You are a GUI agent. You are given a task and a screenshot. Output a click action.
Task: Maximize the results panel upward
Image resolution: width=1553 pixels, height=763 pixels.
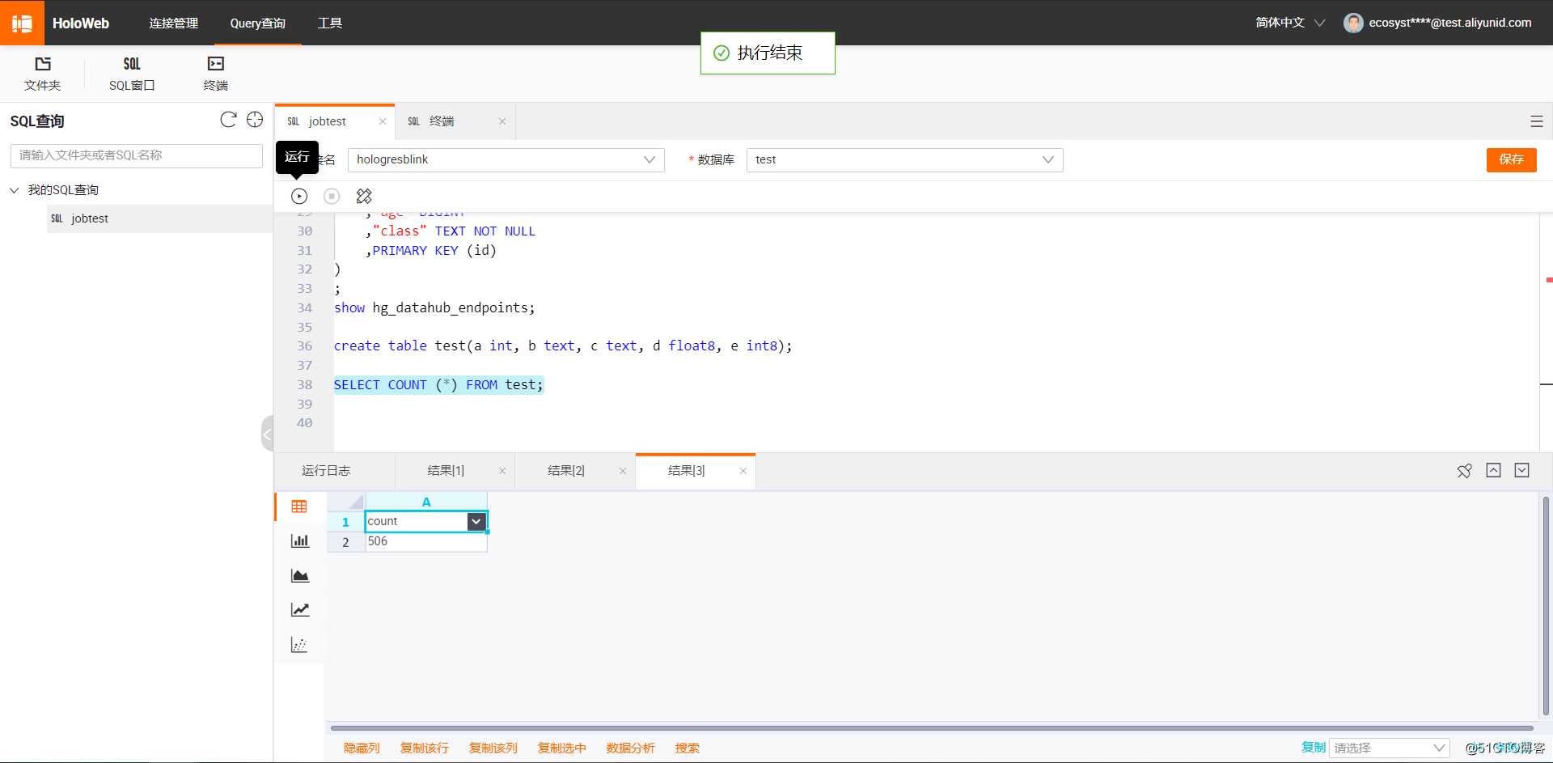point(1493,470)
